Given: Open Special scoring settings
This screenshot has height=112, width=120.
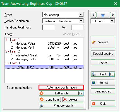Looking at the screenshot, I should pos(103,54).
